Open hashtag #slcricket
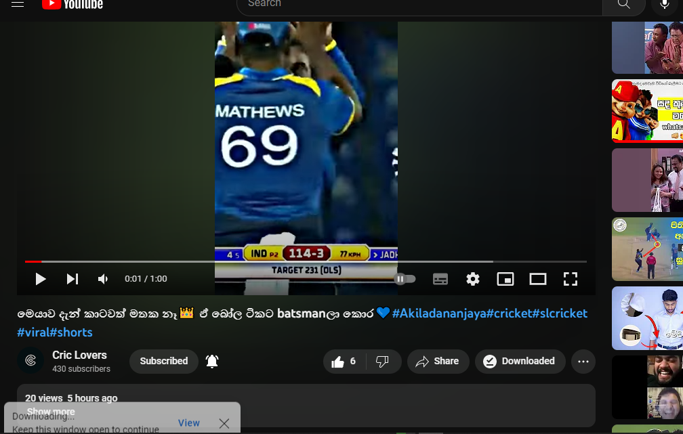Viewport: 683px width, 434px height. 560,313
